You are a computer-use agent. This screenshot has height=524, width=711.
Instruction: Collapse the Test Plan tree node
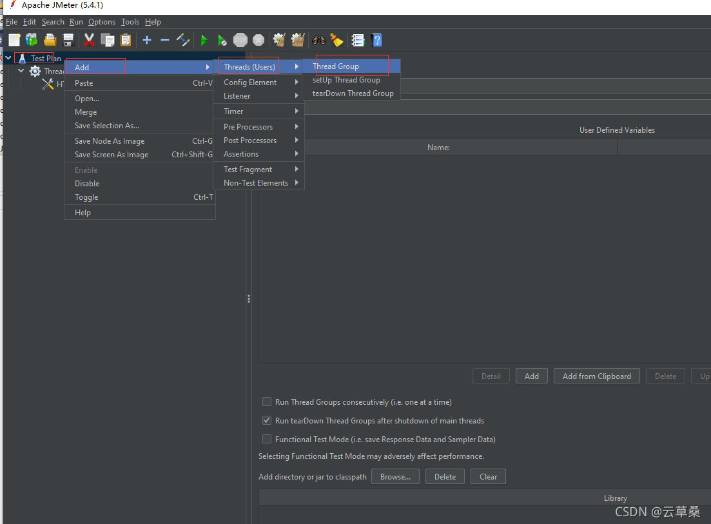pos(8,58)
